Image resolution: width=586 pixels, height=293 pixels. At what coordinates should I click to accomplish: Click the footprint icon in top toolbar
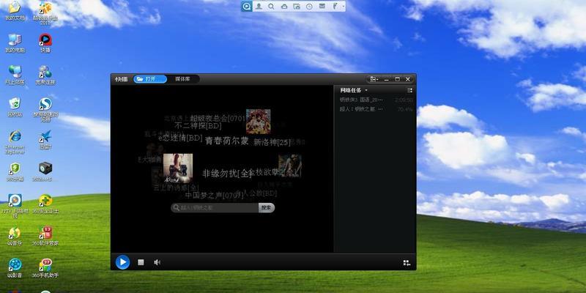tap(335, 6)
